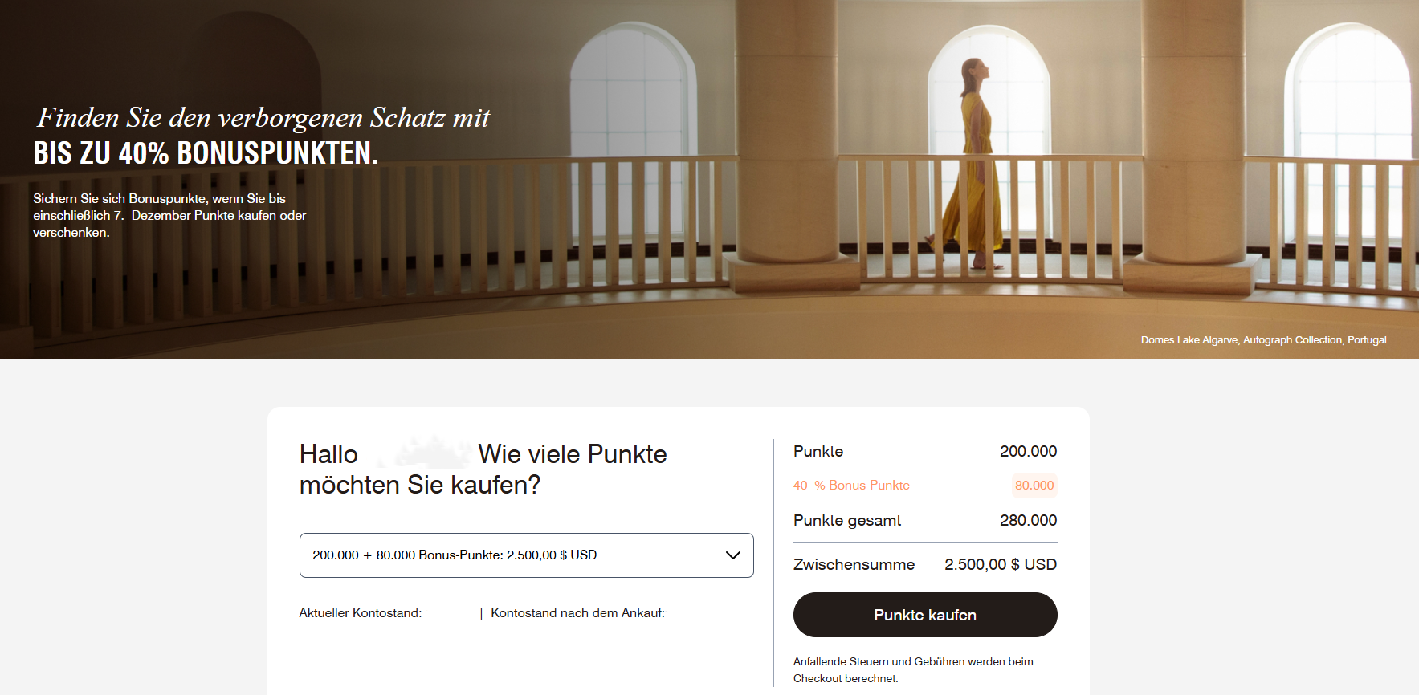Click the headline BIS ZU 40% BONUSPUNKTEN
The width and height of the screenshot is (1419, 695).
[203, 152]
